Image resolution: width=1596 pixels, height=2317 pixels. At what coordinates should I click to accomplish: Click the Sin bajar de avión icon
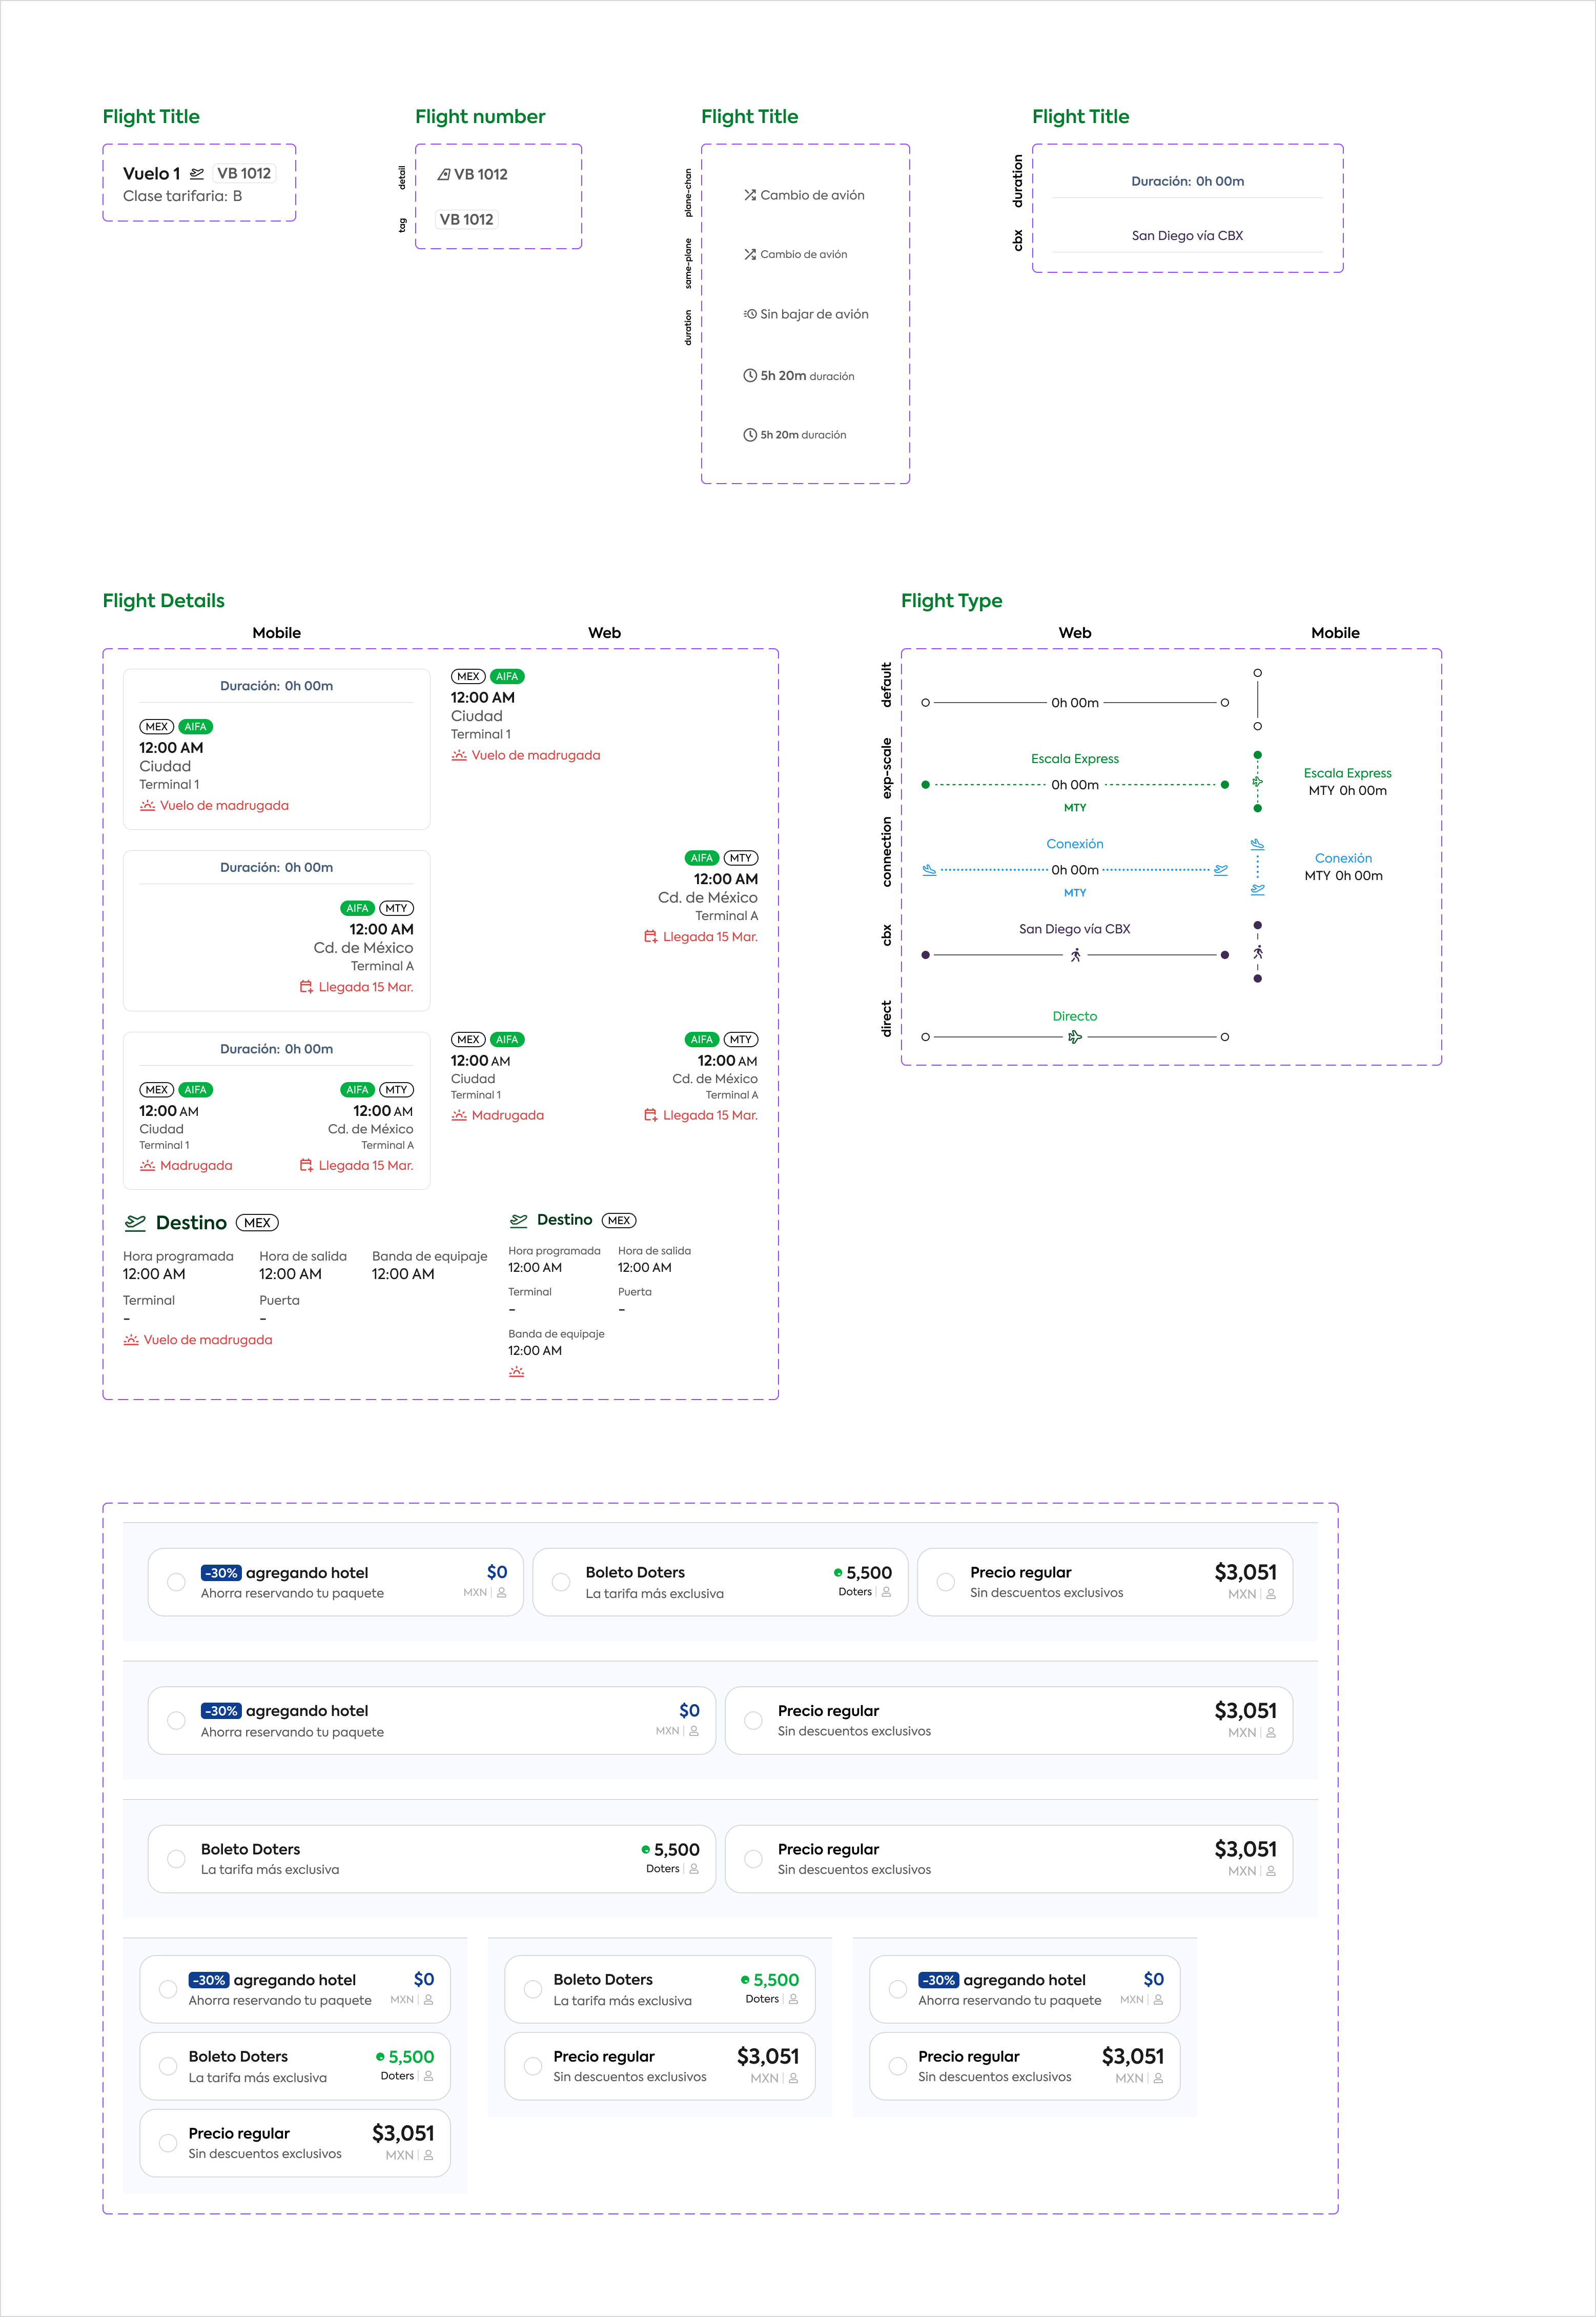pos(750,314)
